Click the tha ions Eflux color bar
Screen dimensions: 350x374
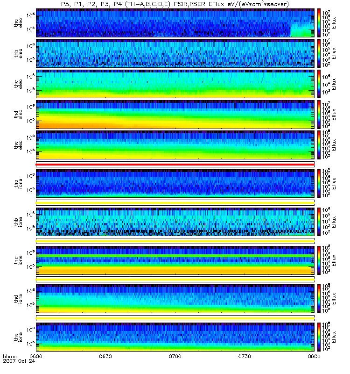(x=319, y=183)
